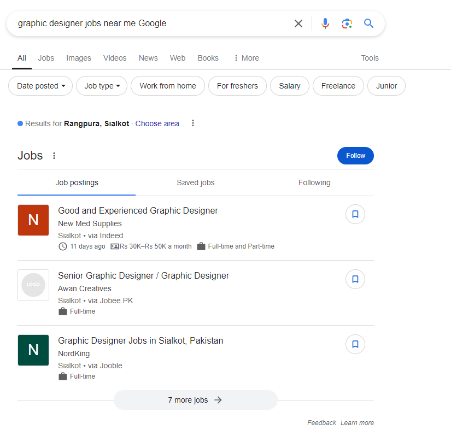Click NordKing green N logo
The image size is (451, 436).
tap(33, 350)
